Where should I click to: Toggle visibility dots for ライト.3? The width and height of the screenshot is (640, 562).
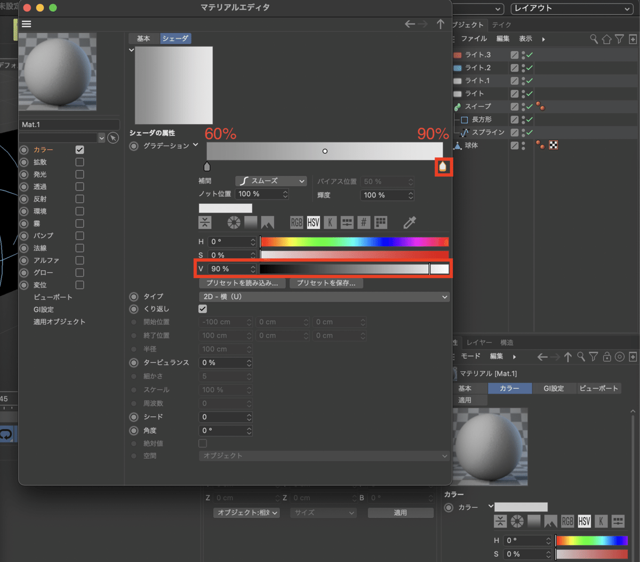(524, 55)
